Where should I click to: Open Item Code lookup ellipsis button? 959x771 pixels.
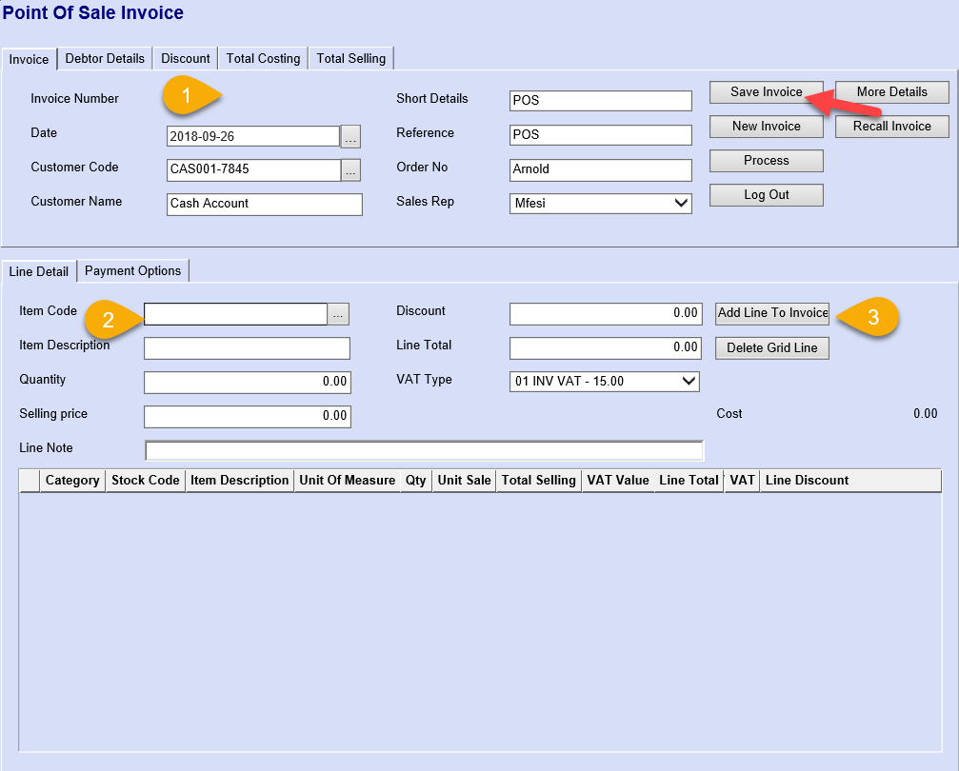pos(339,314)
